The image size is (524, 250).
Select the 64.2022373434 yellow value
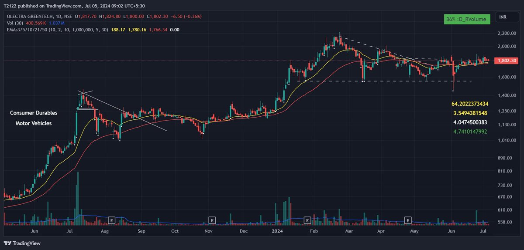tap(470, 104)
